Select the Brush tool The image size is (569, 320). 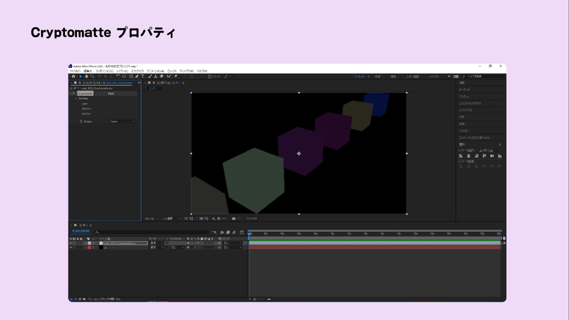150,77
